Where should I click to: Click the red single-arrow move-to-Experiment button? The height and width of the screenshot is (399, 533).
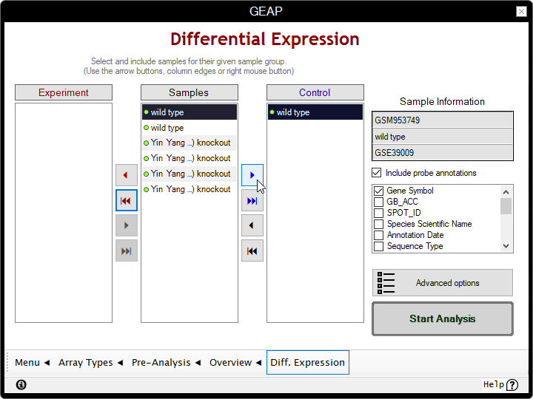point(126,175)
